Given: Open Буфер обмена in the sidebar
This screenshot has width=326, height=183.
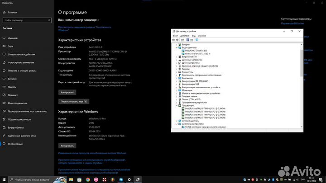Looking at the screenshot, I should (16, 127).
